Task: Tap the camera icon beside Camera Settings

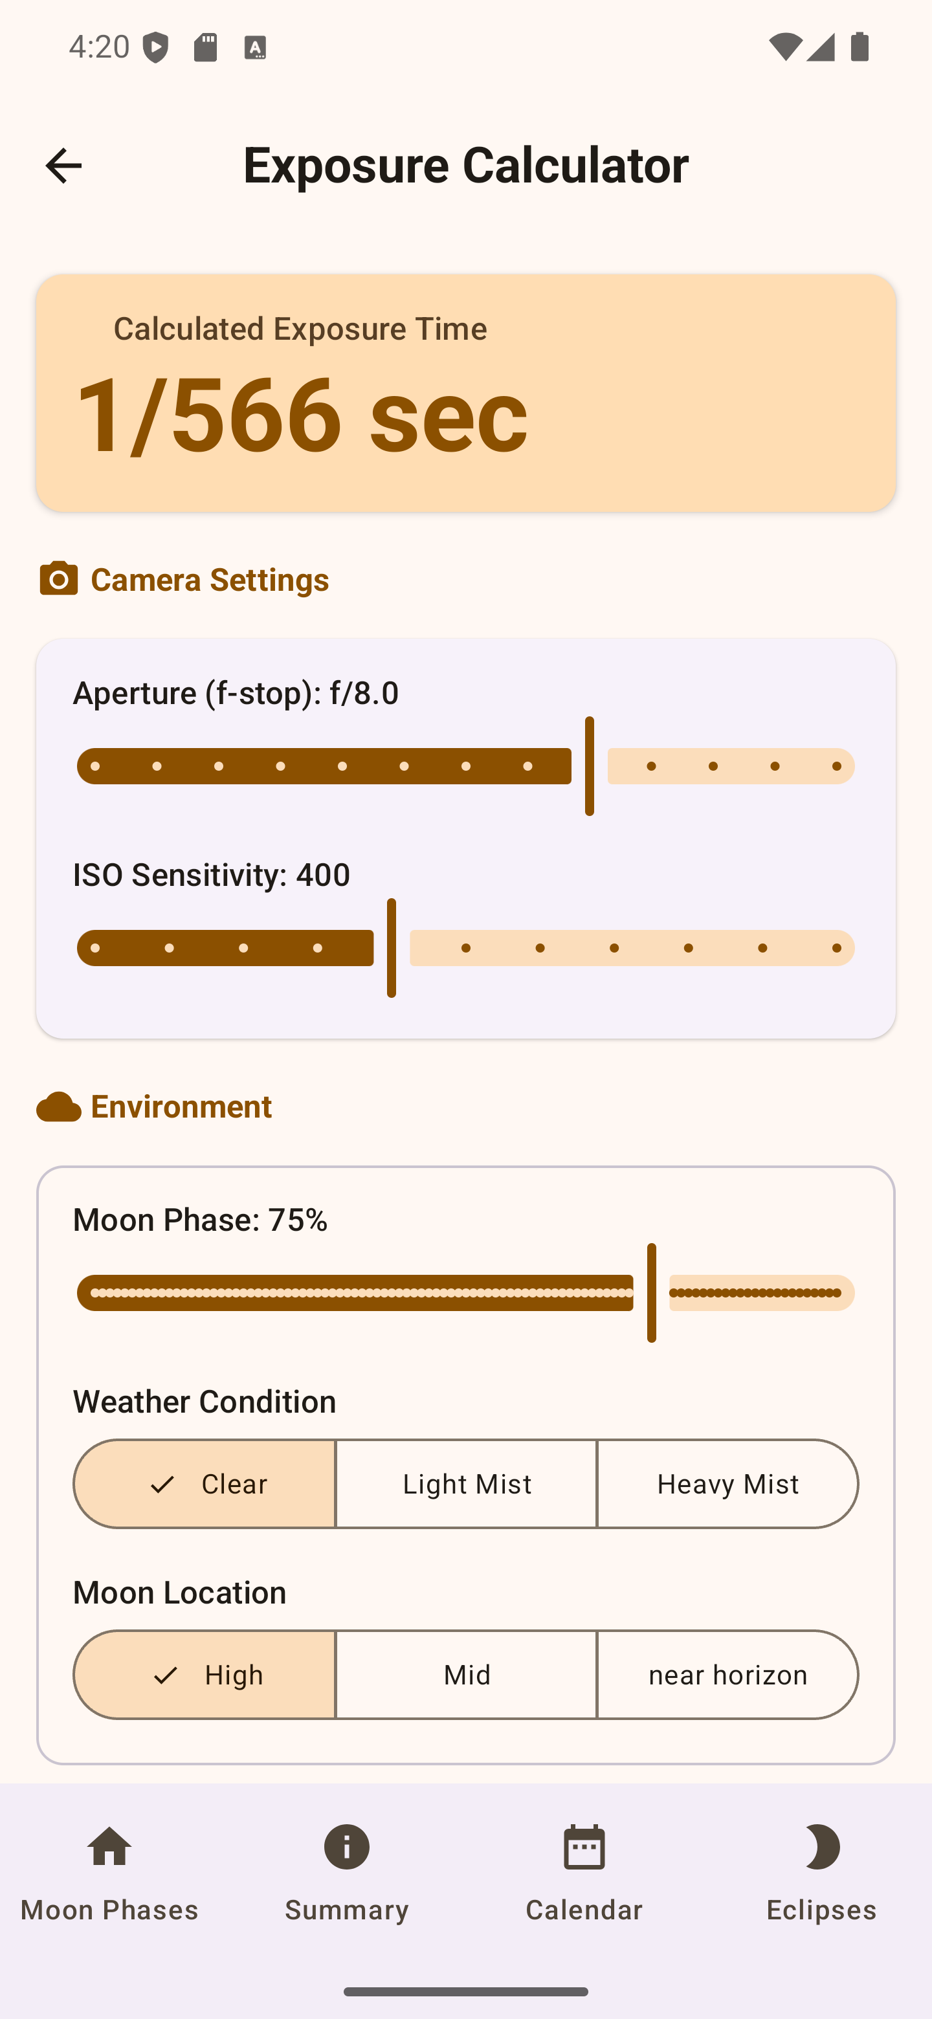Action: pyautogui.click(x=59, y=579)
